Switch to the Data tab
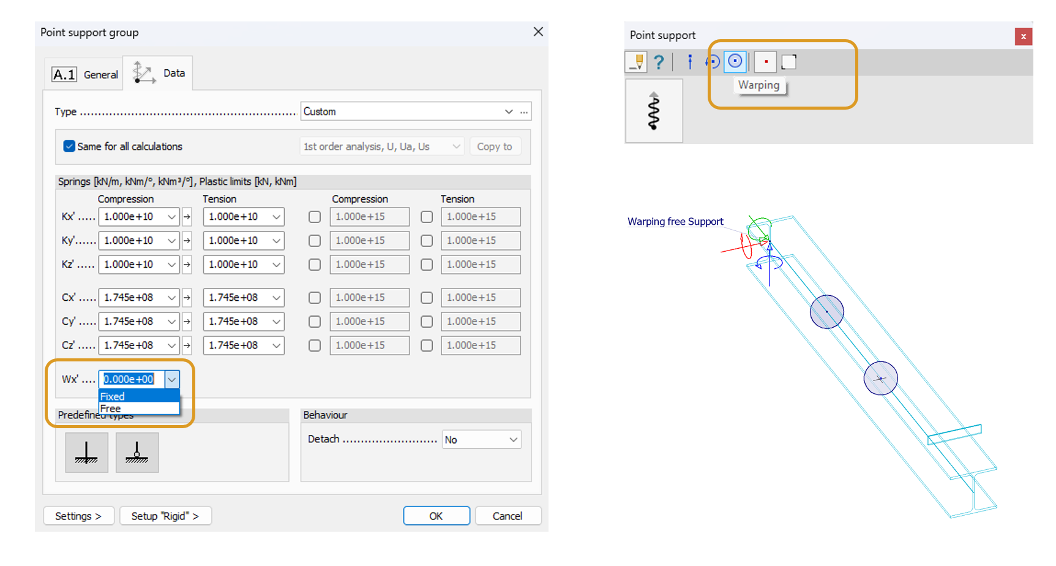Screen dimensions: 1056x566 tap(173, 72)
